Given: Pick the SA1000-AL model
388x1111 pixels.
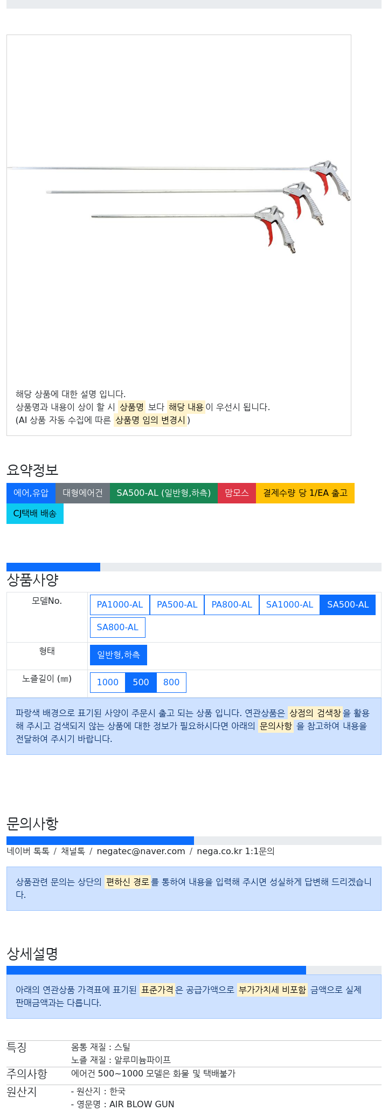Looking at the screenshot, I should point(289,605).
